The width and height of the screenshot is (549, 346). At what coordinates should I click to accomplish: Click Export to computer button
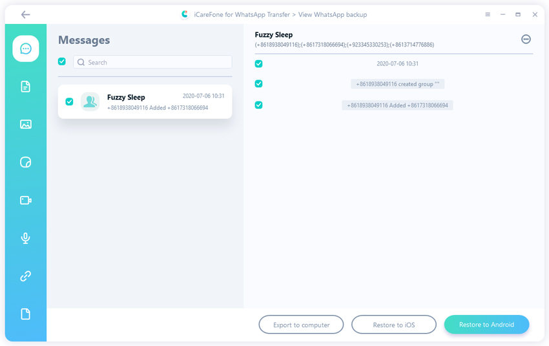pos(302,325)
